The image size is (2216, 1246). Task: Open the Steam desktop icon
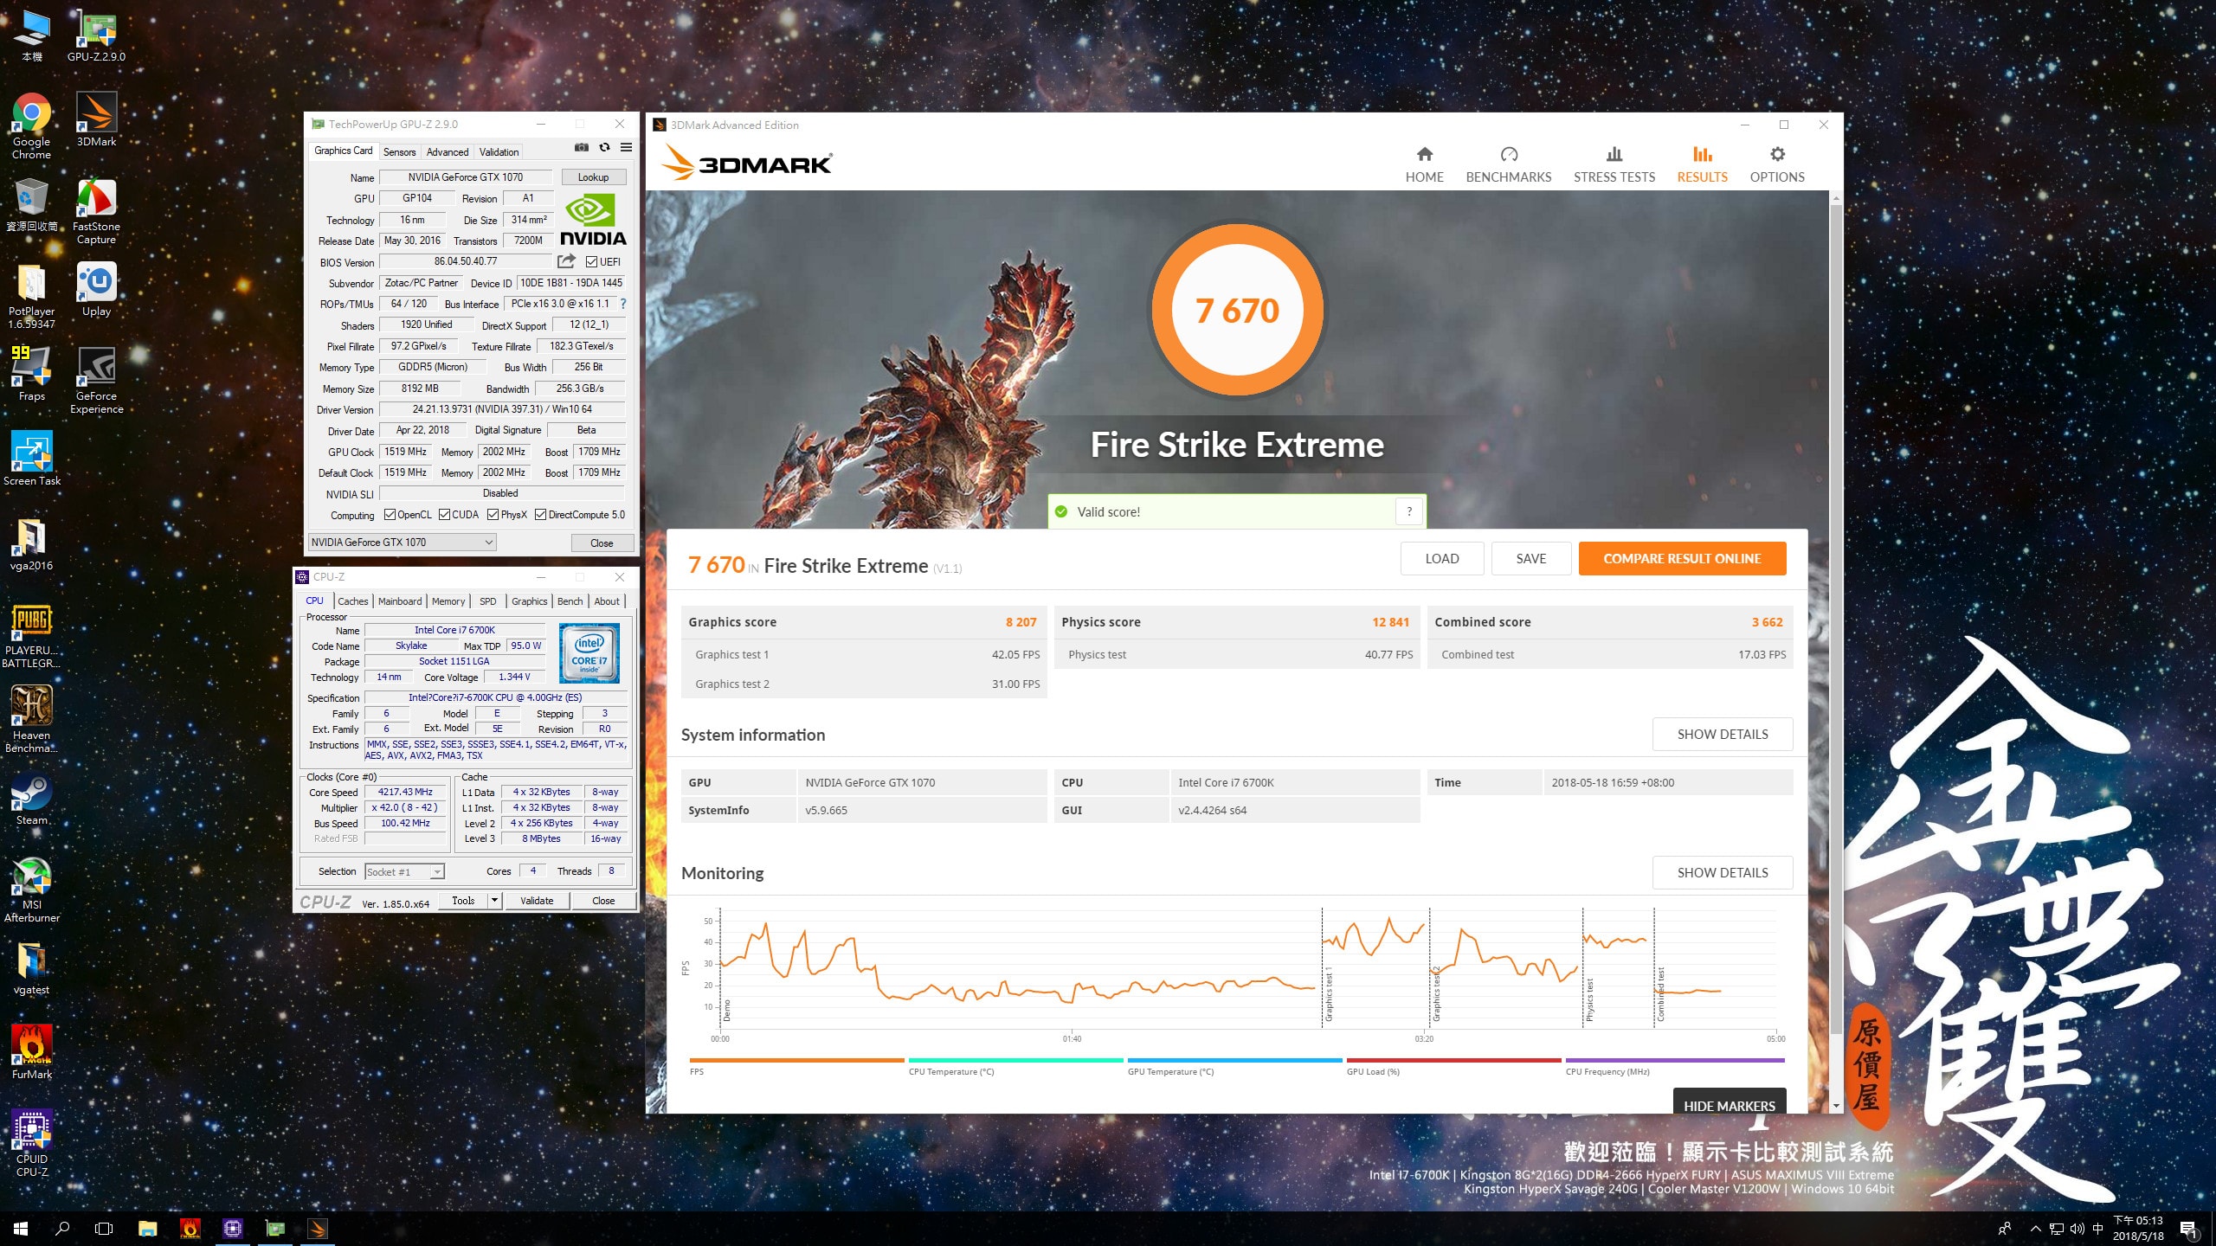(31, 798)
